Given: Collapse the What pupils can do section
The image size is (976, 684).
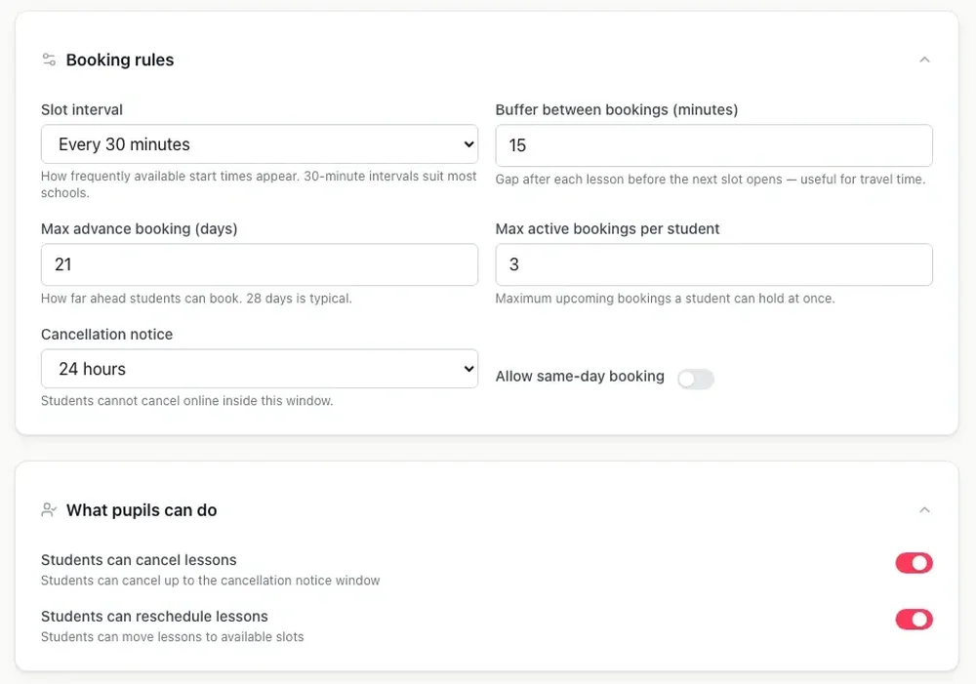Looking at the screenshot, I should click(924, 509).
